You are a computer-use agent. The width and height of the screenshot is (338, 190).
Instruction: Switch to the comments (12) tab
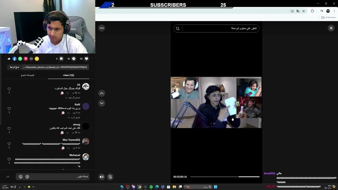coord(68,75)
